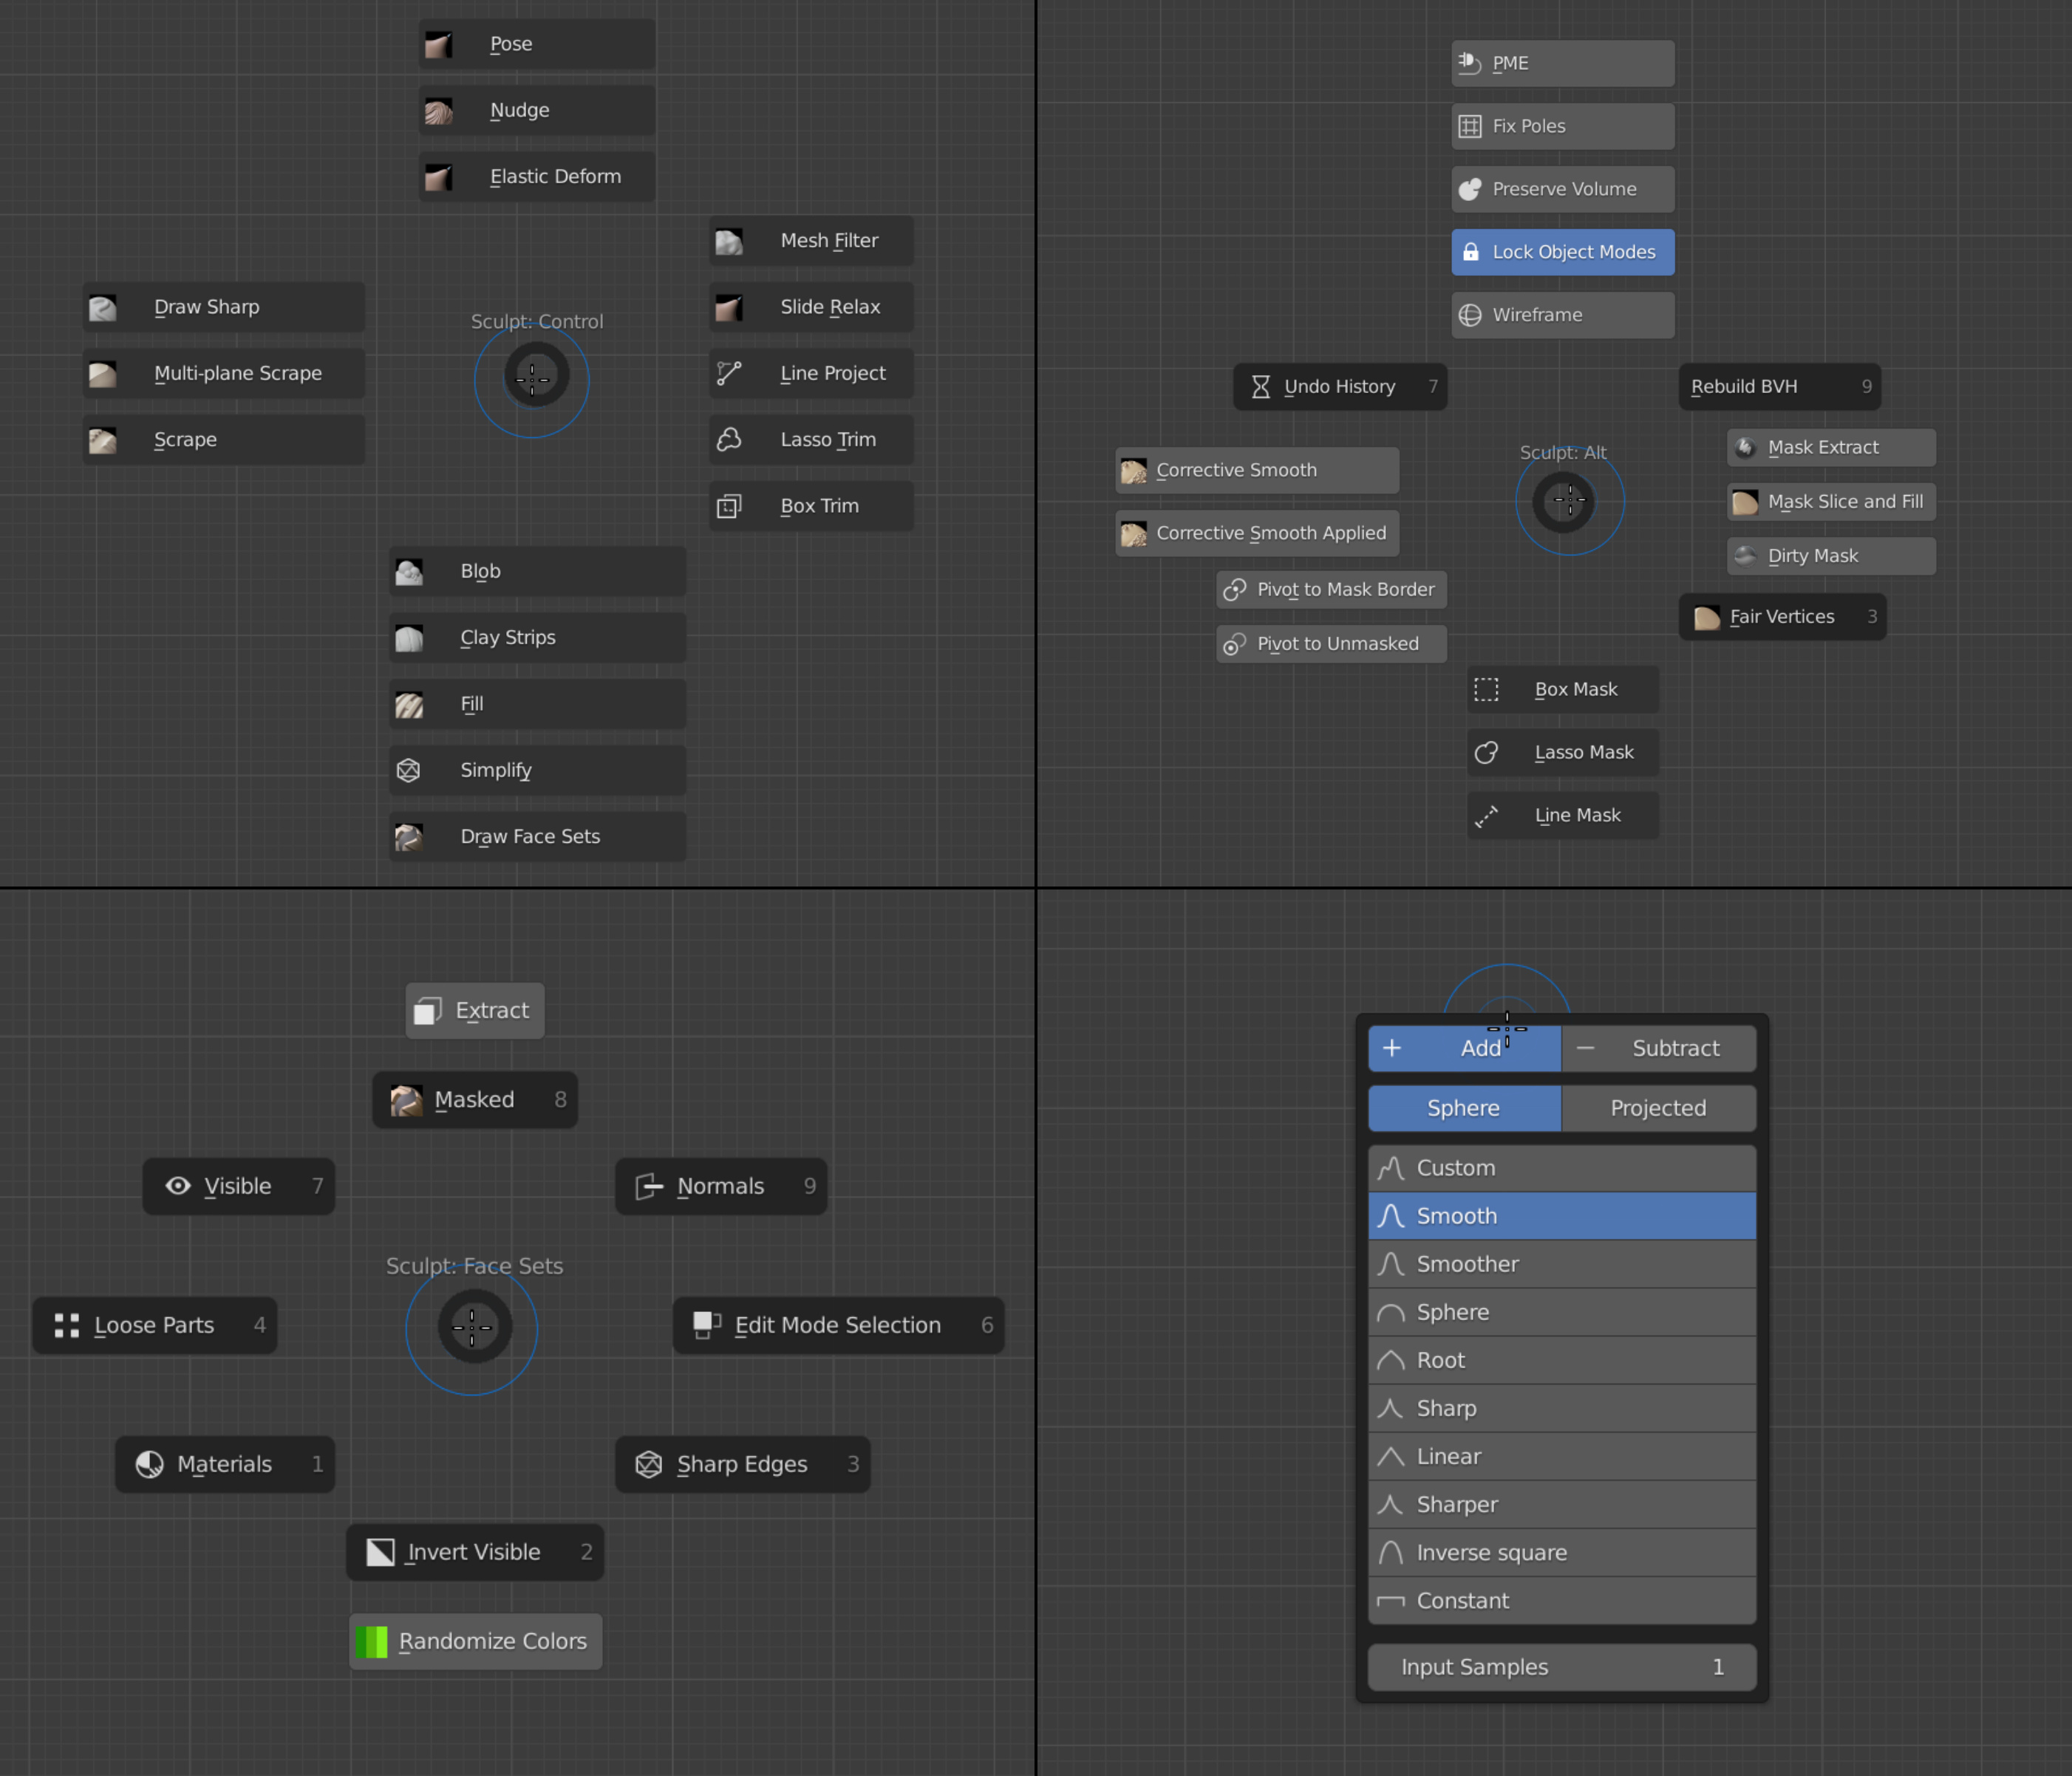Select the Slide Relax brush icon
Viewport: 2072px width, 1776px height.
(x=729, y=307)
